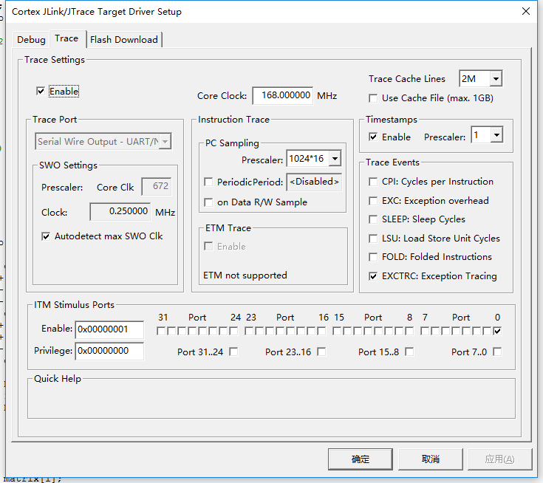Open the Flash Download tab

[124, 39]
